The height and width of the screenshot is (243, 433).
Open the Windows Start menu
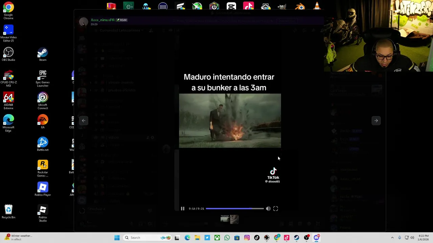click(x=117, y=238)
